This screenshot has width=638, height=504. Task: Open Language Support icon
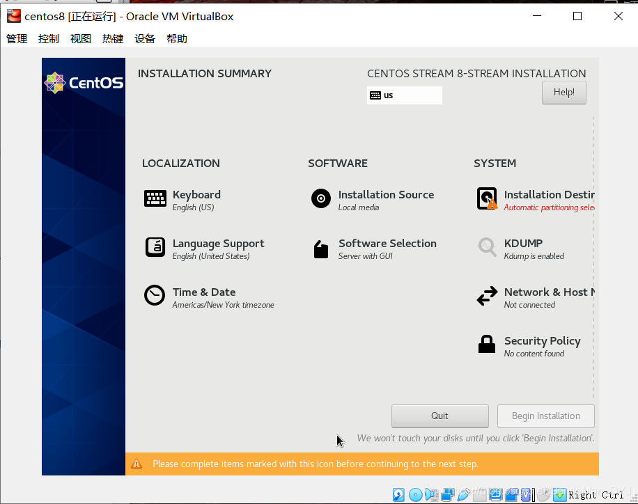155,247
